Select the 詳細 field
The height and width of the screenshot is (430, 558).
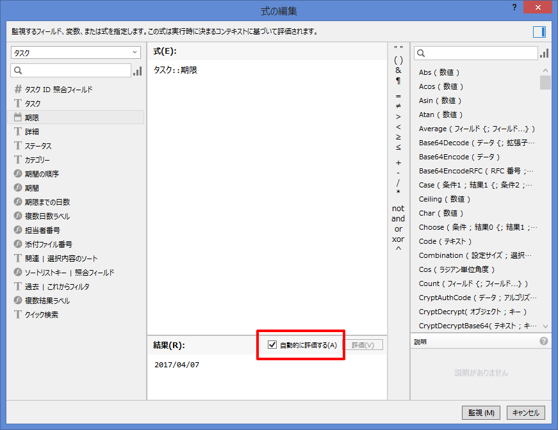(76, 131)
